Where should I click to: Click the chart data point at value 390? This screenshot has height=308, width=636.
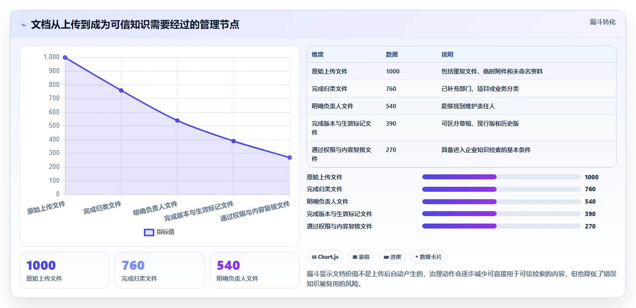point(234,141)
